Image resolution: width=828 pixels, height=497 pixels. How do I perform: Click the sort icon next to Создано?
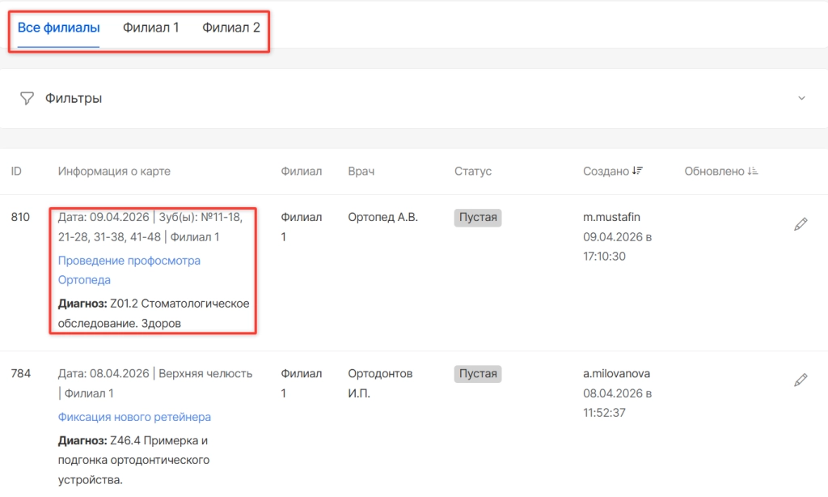point(637,172)
